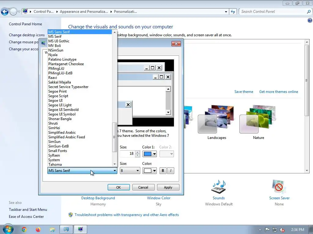Click themes pane scrollbar down arrow
Image resolution: width=313 pixels, height=234 pixels.
[x=307, y=171]
